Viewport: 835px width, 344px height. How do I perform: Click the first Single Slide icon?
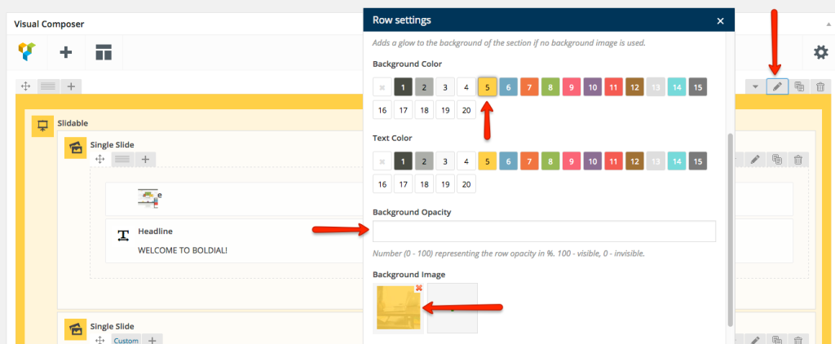click(x=76, y=148)
